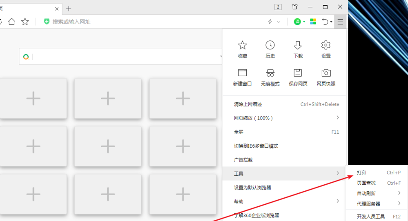The width and height of the screenshot is (408, 221).
Task: Expand dropdown arrow beside undo icon
Action: coord(331,22)
